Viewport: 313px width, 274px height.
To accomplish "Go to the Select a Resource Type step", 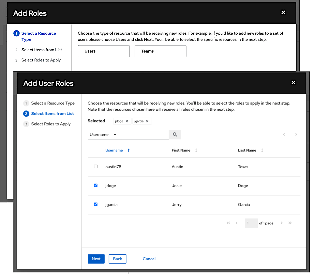I will [53, 103].
